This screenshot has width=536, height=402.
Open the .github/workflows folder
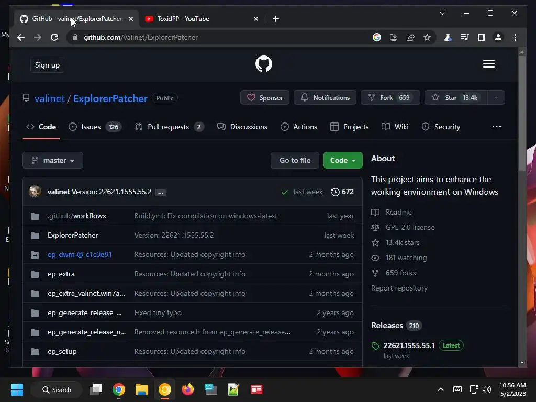(x=76, y=216)
